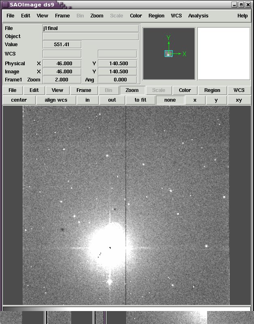Zoom out using the 'out' button
Screen dimensions: 254x324
[x=112, y=100]
